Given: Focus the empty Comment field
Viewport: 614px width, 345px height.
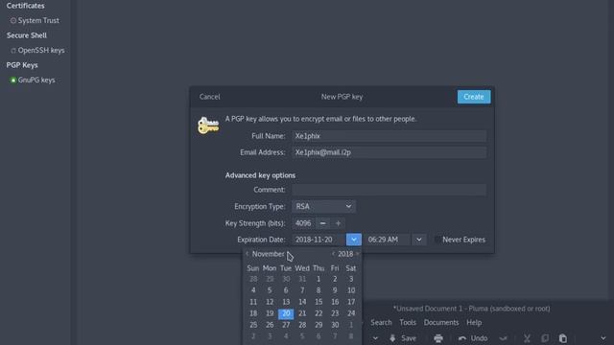Looking at the screenshot, I should 389,190.
